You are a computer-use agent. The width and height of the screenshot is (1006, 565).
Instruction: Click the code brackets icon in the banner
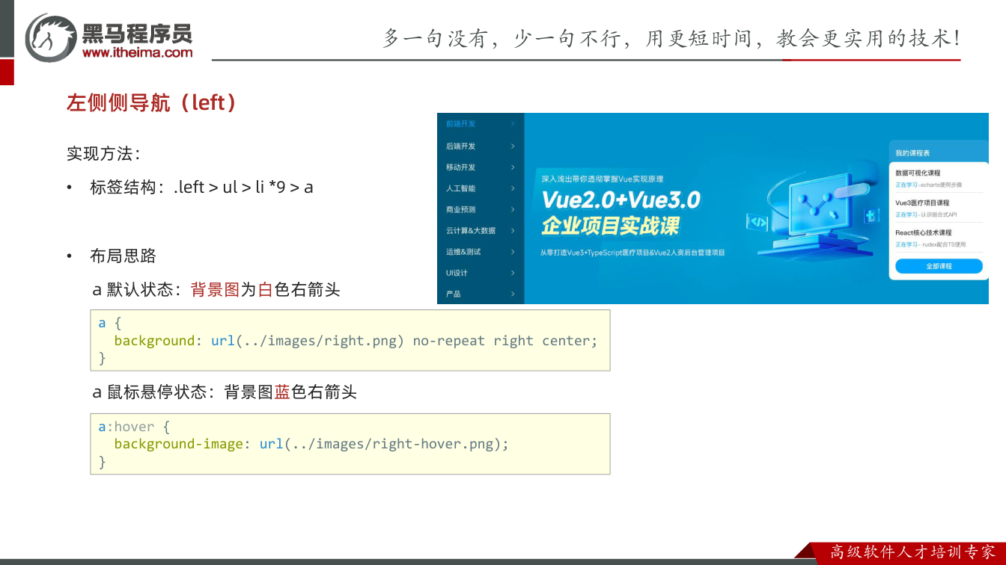click(x=757, y=221)
